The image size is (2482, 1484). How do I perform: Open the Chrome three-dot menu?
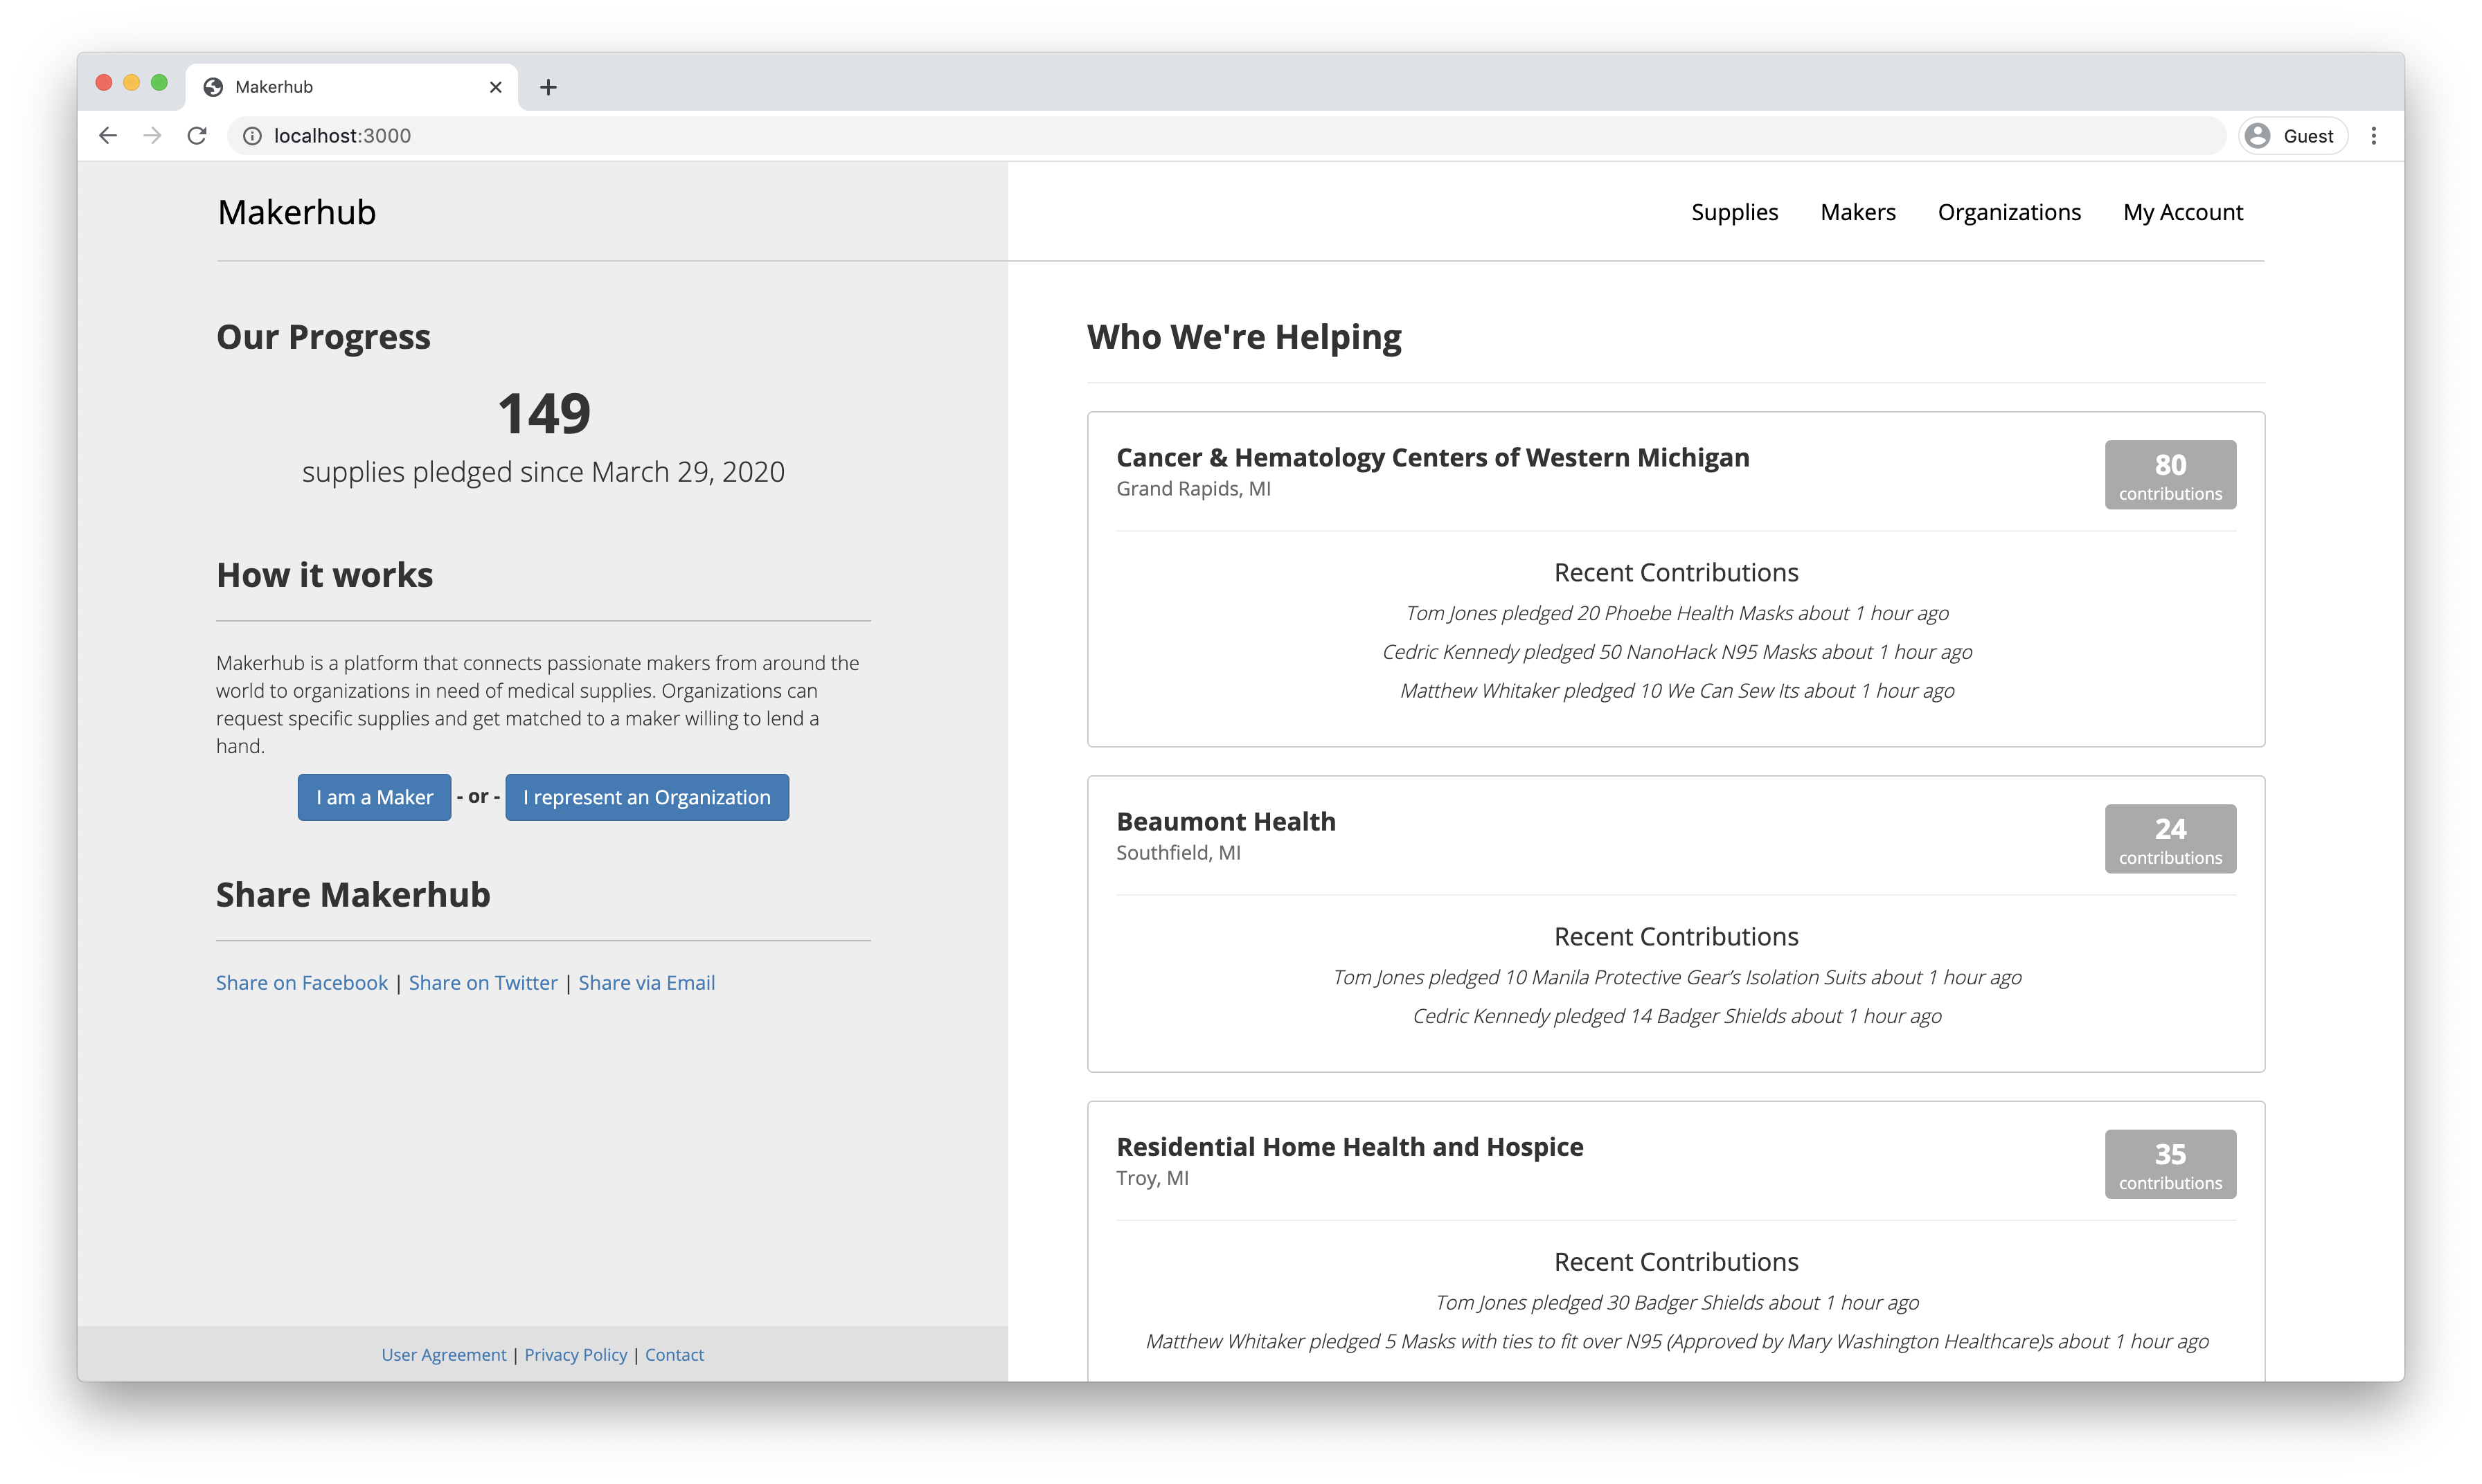click(x=2373, y=136)
